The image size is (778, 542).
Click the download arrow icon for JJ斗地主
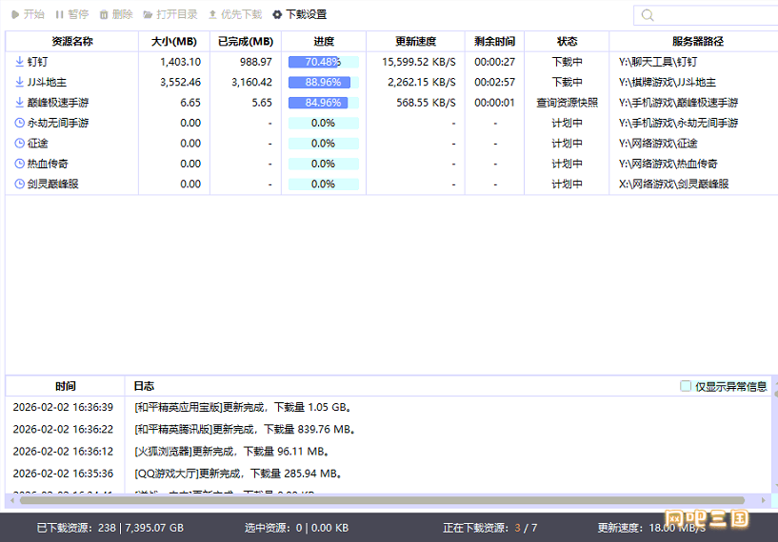19,82
